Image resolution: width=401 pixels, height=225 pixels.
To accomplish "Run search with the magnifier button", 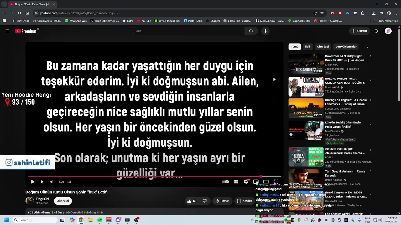I will tap(251, 31).
